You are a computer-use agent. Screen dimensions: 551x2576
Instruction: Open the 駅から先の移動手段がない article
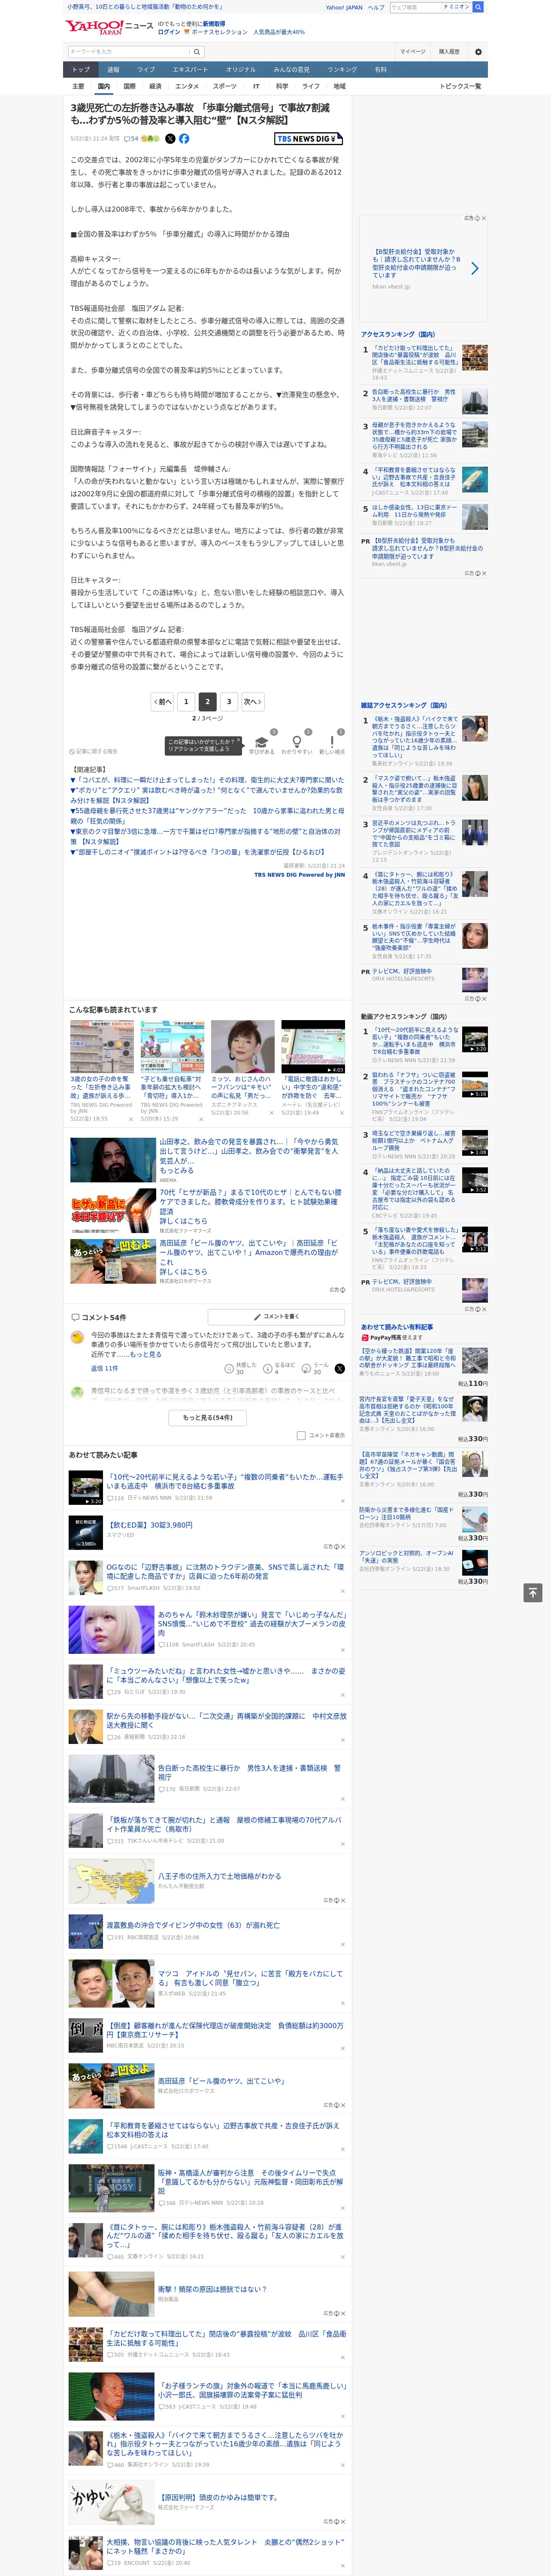coord(227,1720)
